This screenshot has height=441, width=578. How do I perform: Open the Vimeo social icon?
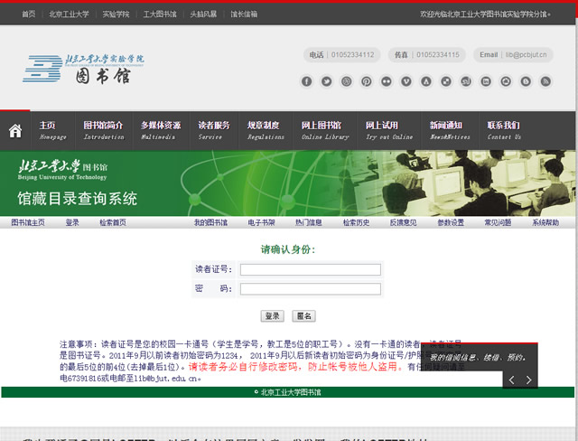click(x=406, y=81)
